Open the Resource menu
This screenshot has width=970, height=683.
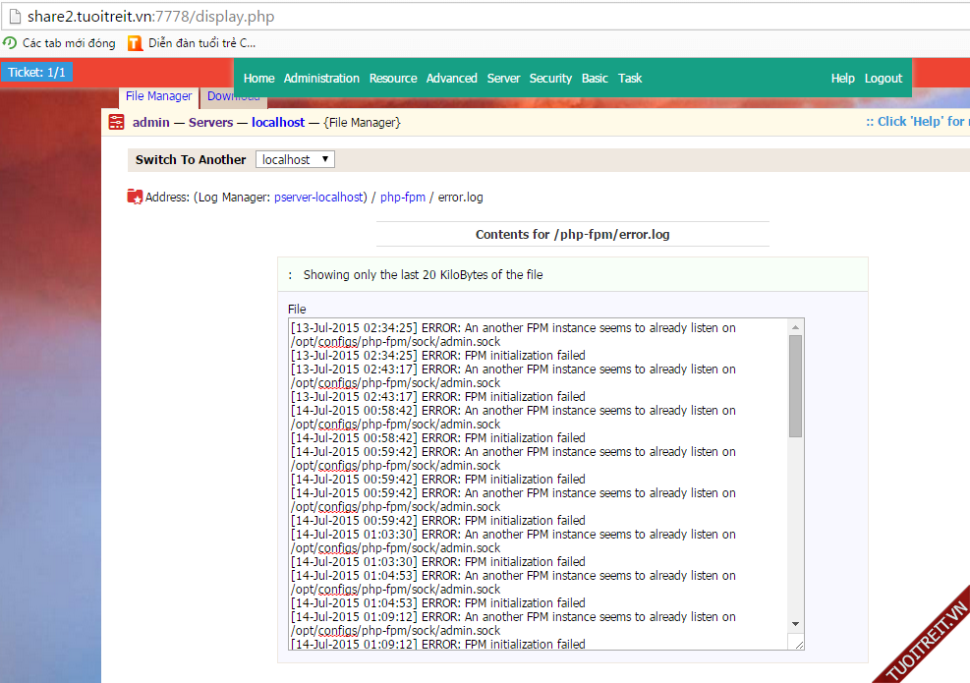393,79
